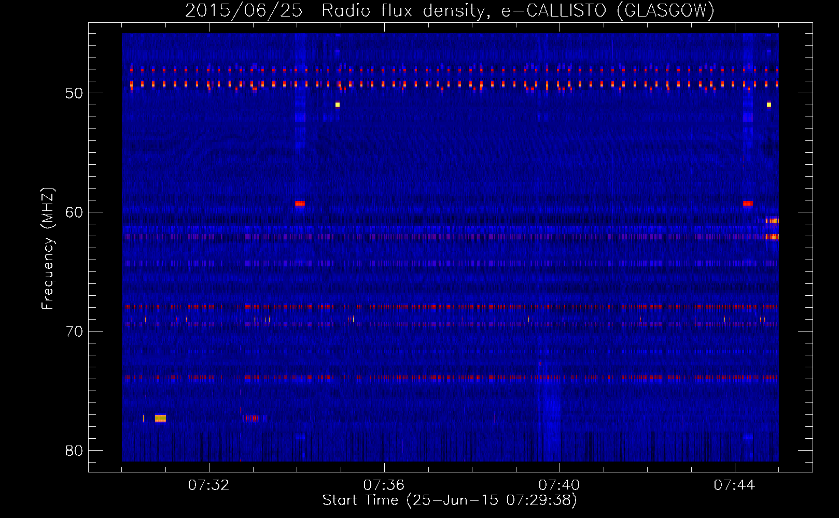Click the red burst at 59 MHz near 07:44
Image resolution: width=839 pixels, height=518 pixels.
[748, 204]
